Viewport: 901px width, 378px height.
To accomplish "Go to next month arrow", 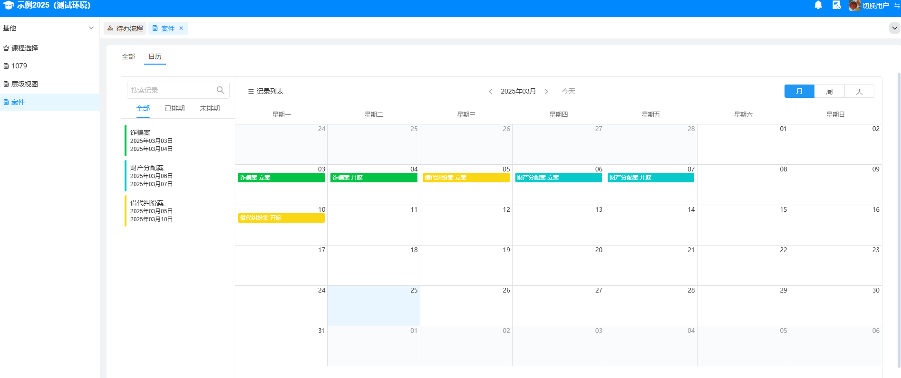I will [x=546, y=92].
